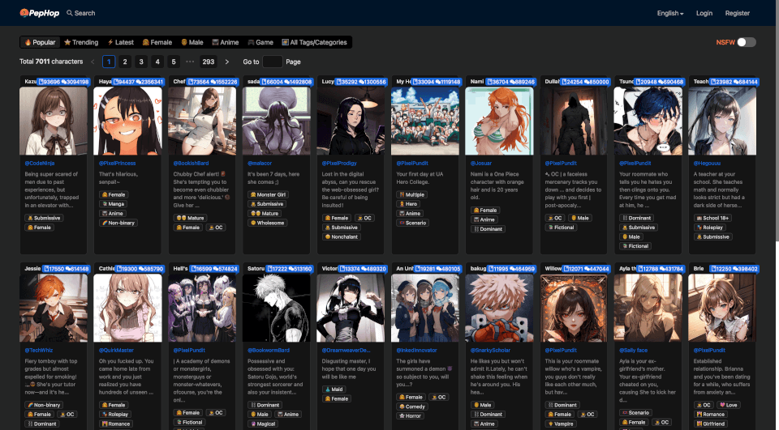Click Non-binary tag on Haya card
Viewport: 779px width, 430px height.
(118, 223)
